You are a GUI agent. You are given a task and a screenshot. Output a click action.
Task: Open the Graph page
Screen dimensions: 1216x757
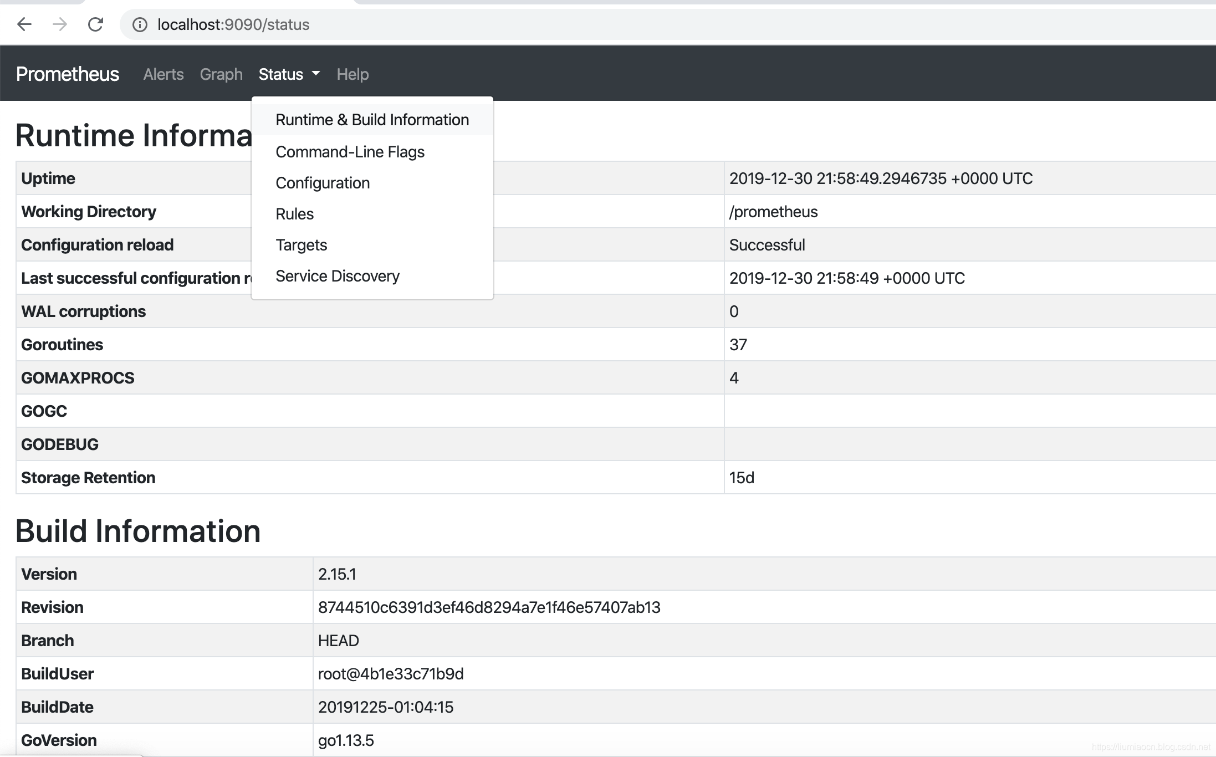pos(221,74)
